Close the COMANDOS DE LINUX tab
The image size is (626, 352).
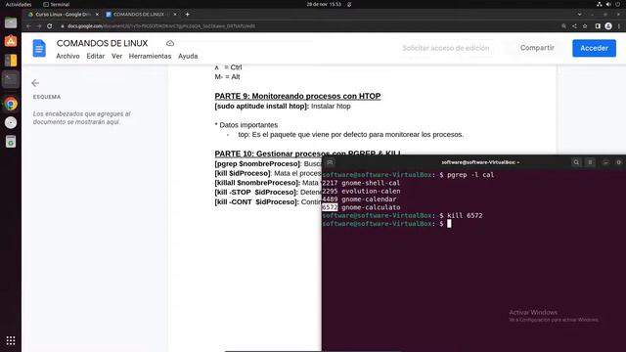click(175, 15)
